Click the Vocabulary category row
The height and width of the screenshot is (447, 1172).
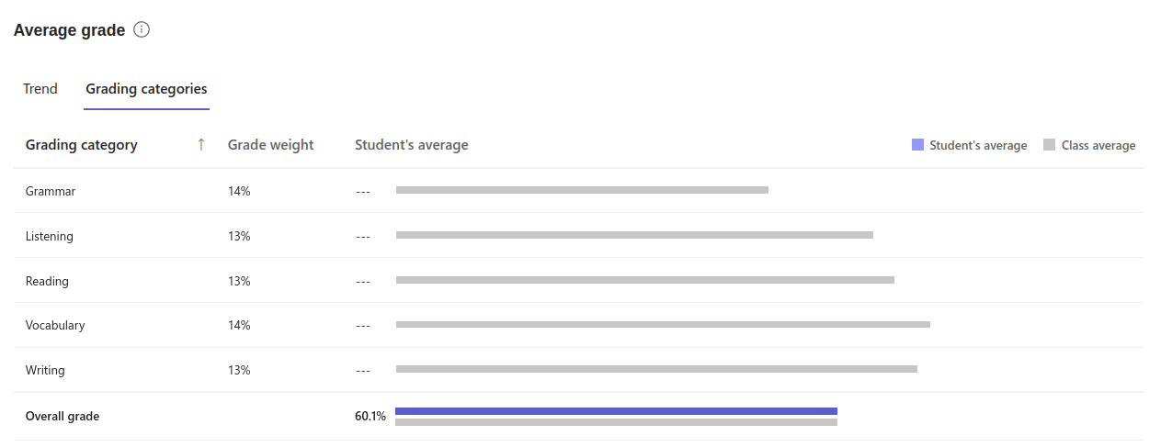pos(578,325)
